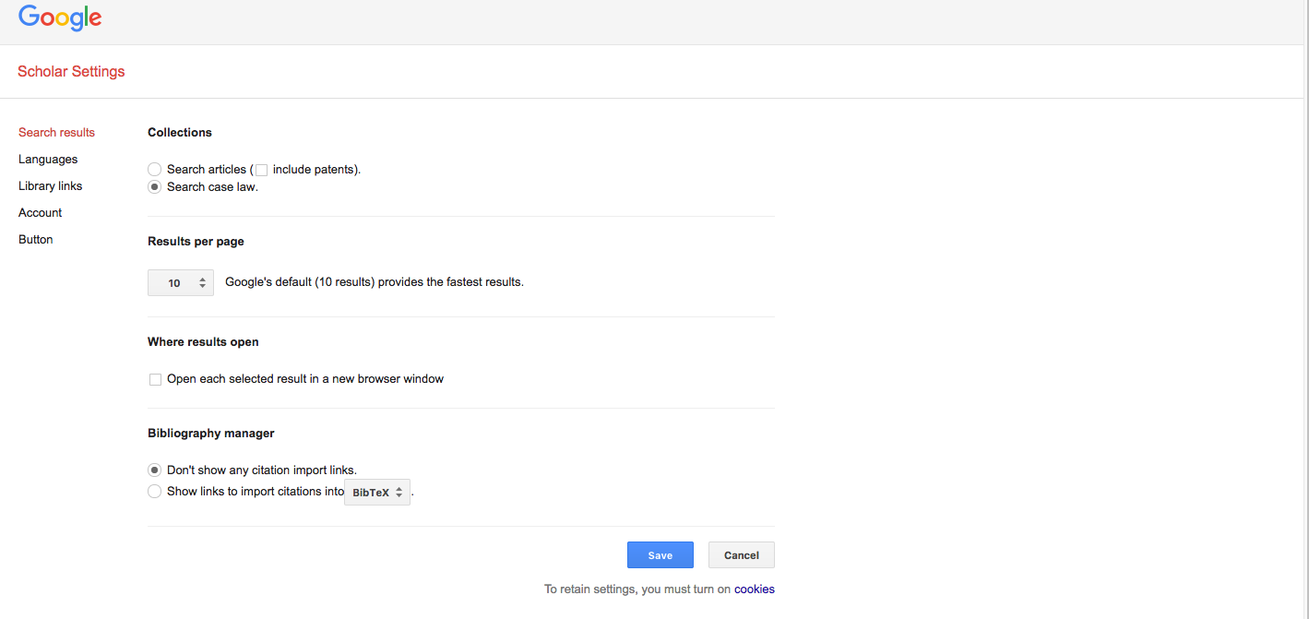The width and height of the screenshot is (1309, 619).
Task: Select the Search case law option
Action: (154, 186)
